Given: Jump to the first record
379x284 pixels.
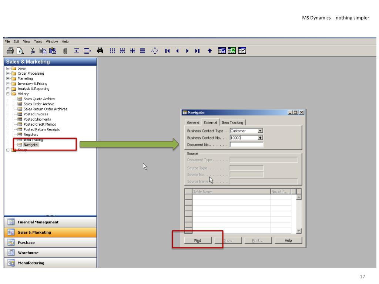Looking at the screenshot, I should click(167, 51).
